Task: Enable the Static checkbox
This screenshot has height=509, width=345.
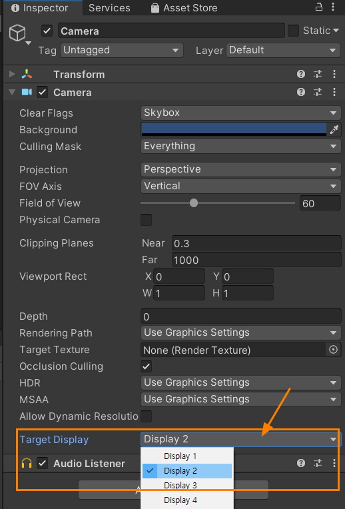Action: 294,31
